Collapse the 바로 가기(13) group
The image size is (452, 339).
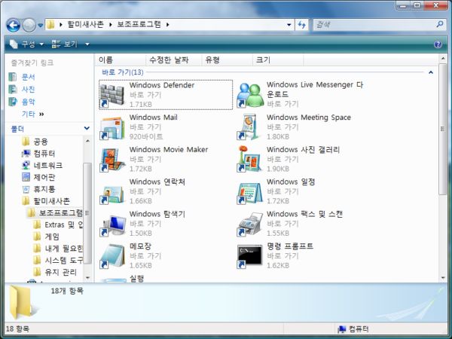(431, 72)
